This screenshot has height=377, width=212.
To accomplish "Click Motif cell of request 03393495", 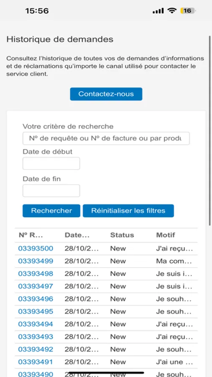I will (174, 312).
